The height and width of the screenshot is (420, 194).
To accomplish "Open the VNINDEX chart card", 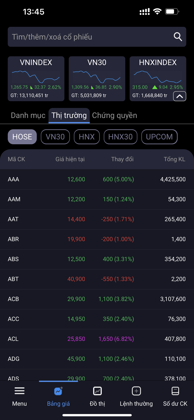I will click(36, 78).
